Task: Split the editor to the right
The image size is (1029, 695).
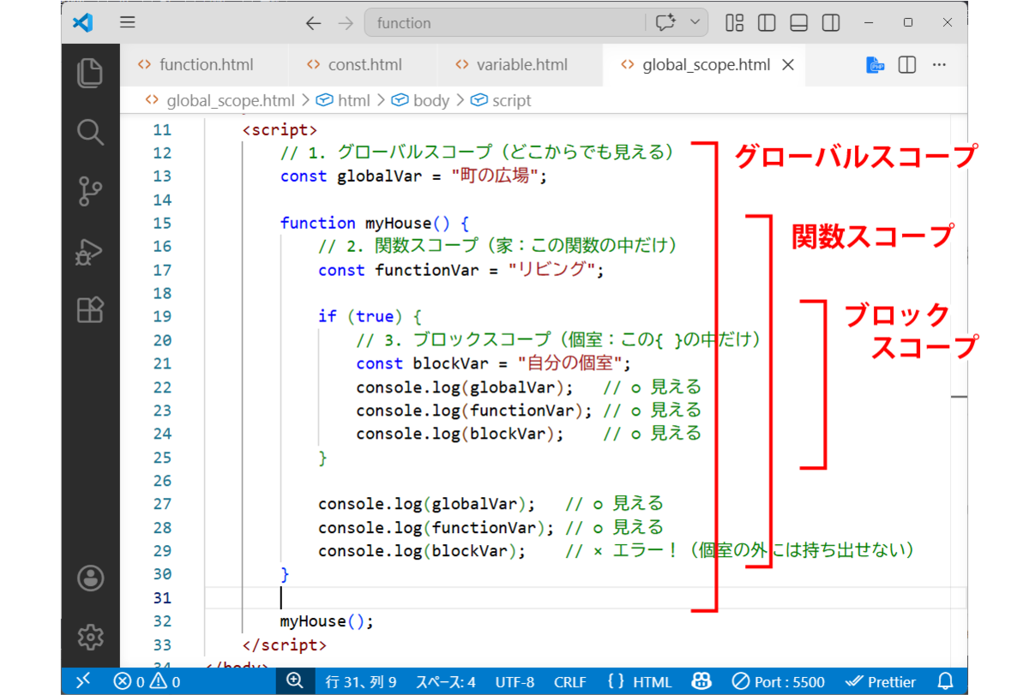Action: pyautogui.click(x=907, y=65)
